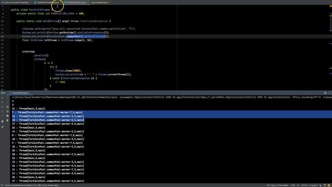Rerun ParallelStreams with green run icon

coord(3,98)
